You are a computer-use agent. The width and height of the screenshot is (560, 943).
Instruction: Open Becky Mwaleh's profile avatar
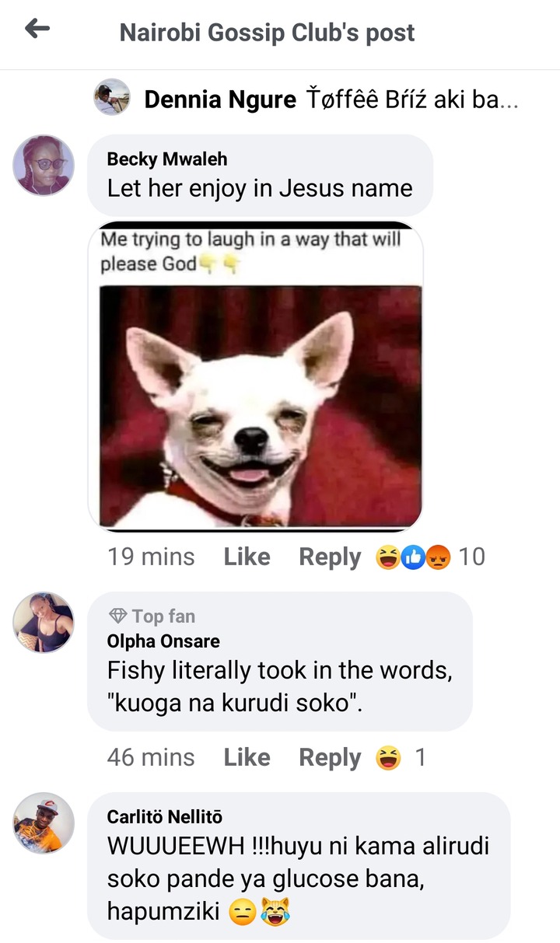click(44, 165)
